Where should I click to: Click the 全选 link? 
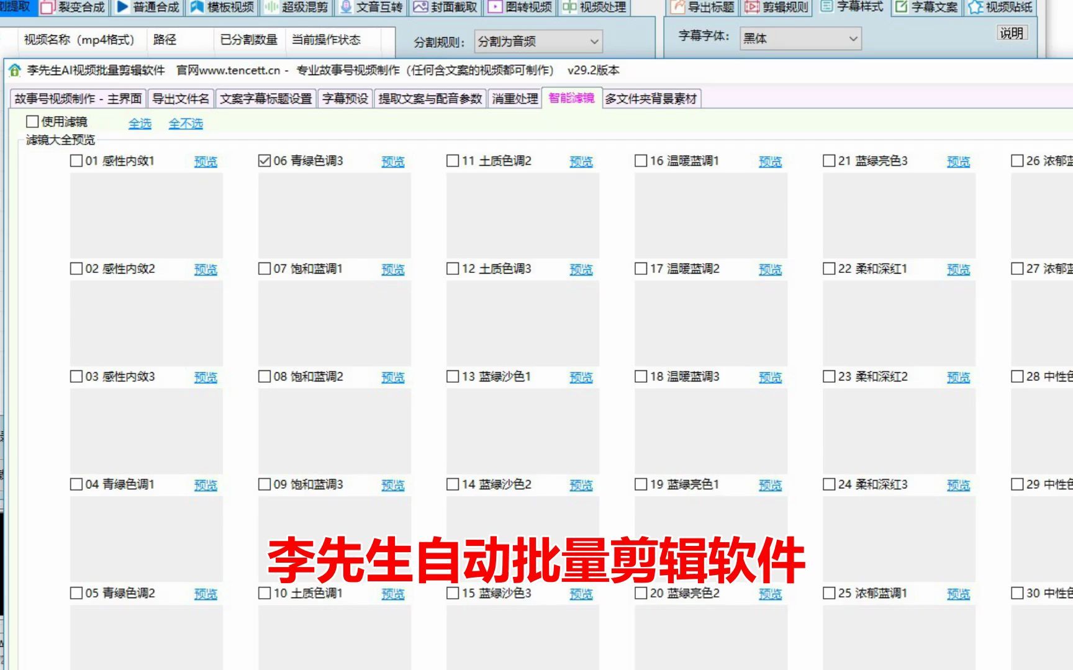coord(140,123)
